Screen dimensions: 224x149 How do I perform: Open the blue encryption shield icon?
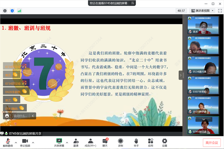12,11
